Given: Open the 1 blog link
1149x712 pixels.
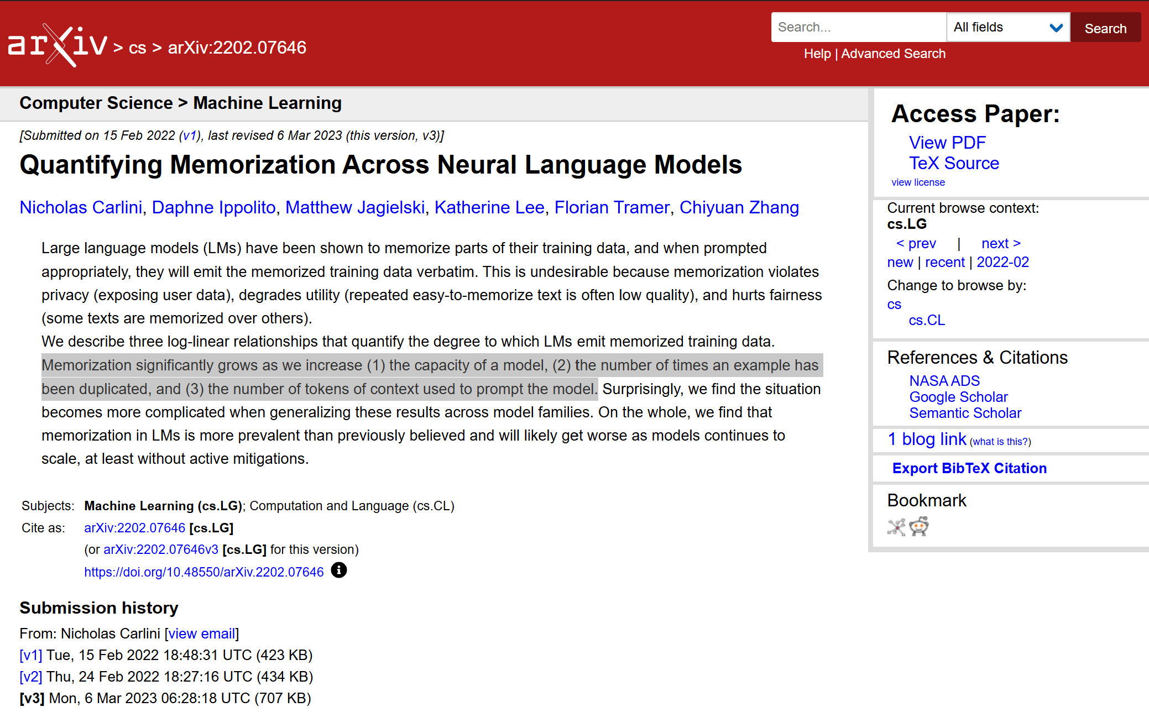Looking at the screenshot, I should (x=927, y=439).
